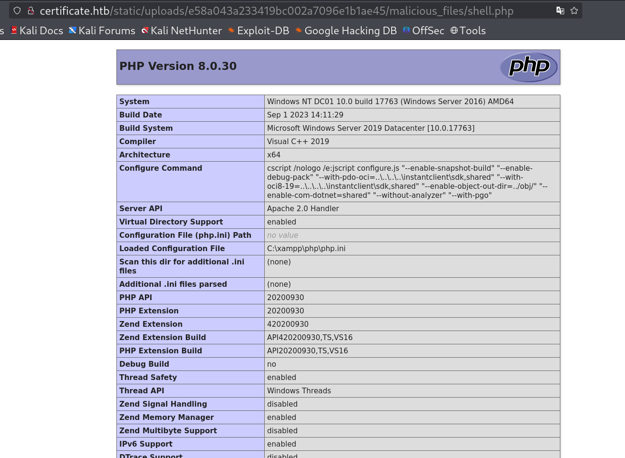Click the Scan this dir for additional .ini label
The width and height of the screenshot is (625, 458).
(182, 266)
